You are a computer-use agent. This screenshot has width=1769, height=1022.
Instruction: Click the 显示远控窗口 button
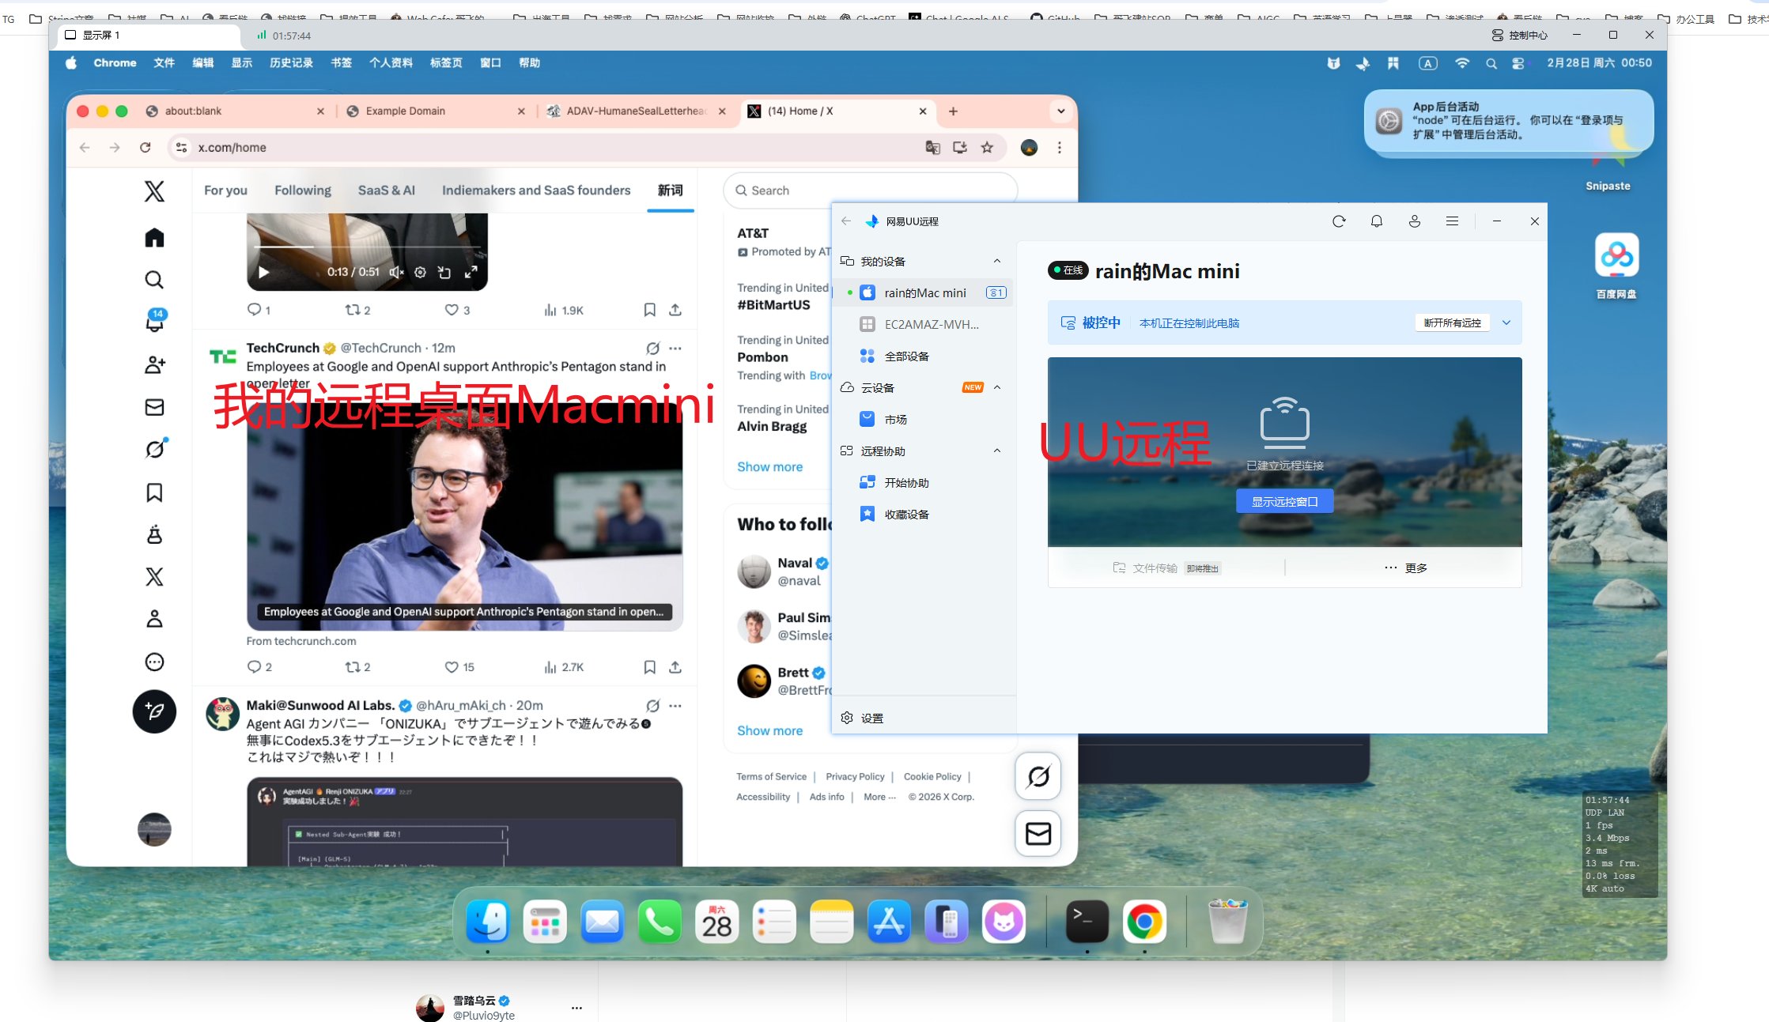pos(1284,502)
